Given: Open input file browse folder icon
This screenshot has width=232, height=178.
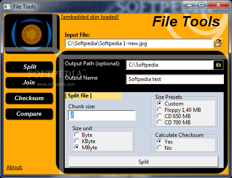Looking at the screenshot, I should [x=218, y=43].
